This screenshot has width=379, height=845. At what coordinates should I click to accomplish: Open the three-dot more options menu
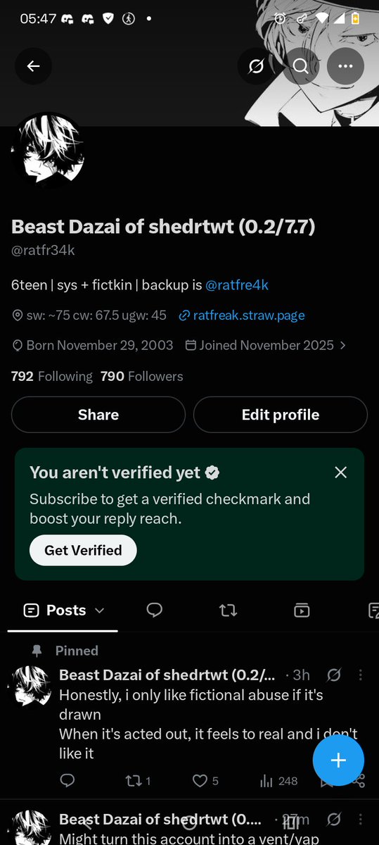[x=346, y=66]
